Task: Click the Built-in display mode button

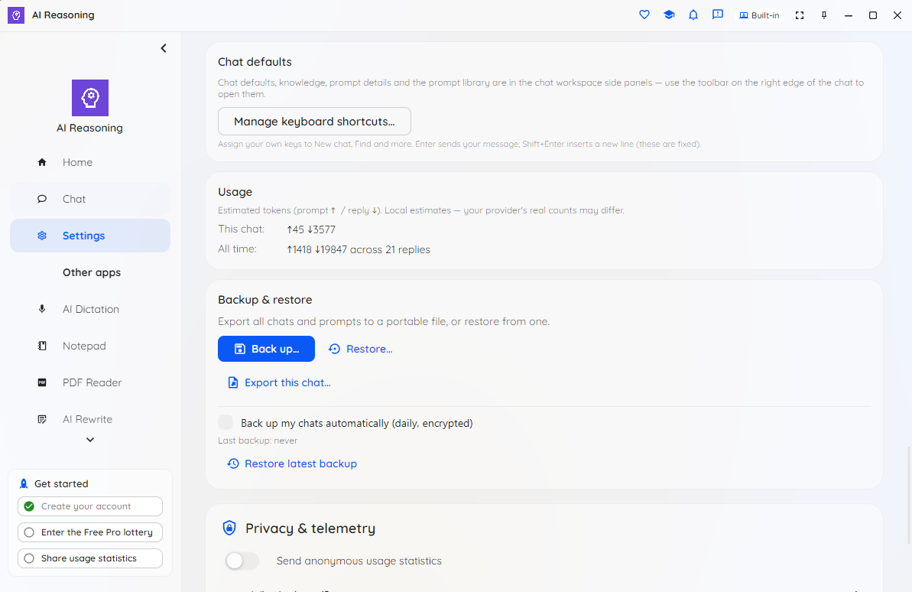Action: coord(759,15)
